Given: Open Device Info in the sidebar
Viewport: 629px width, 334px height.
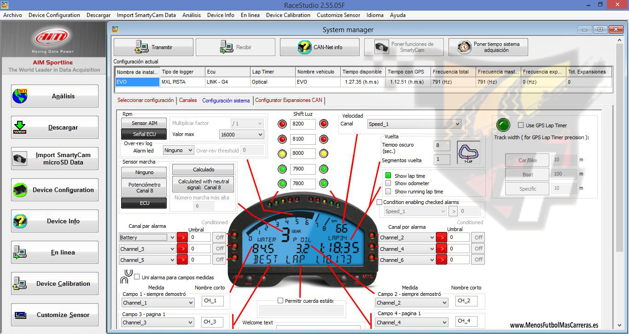Looking at the screenshot, I should [x=54, y=221].
